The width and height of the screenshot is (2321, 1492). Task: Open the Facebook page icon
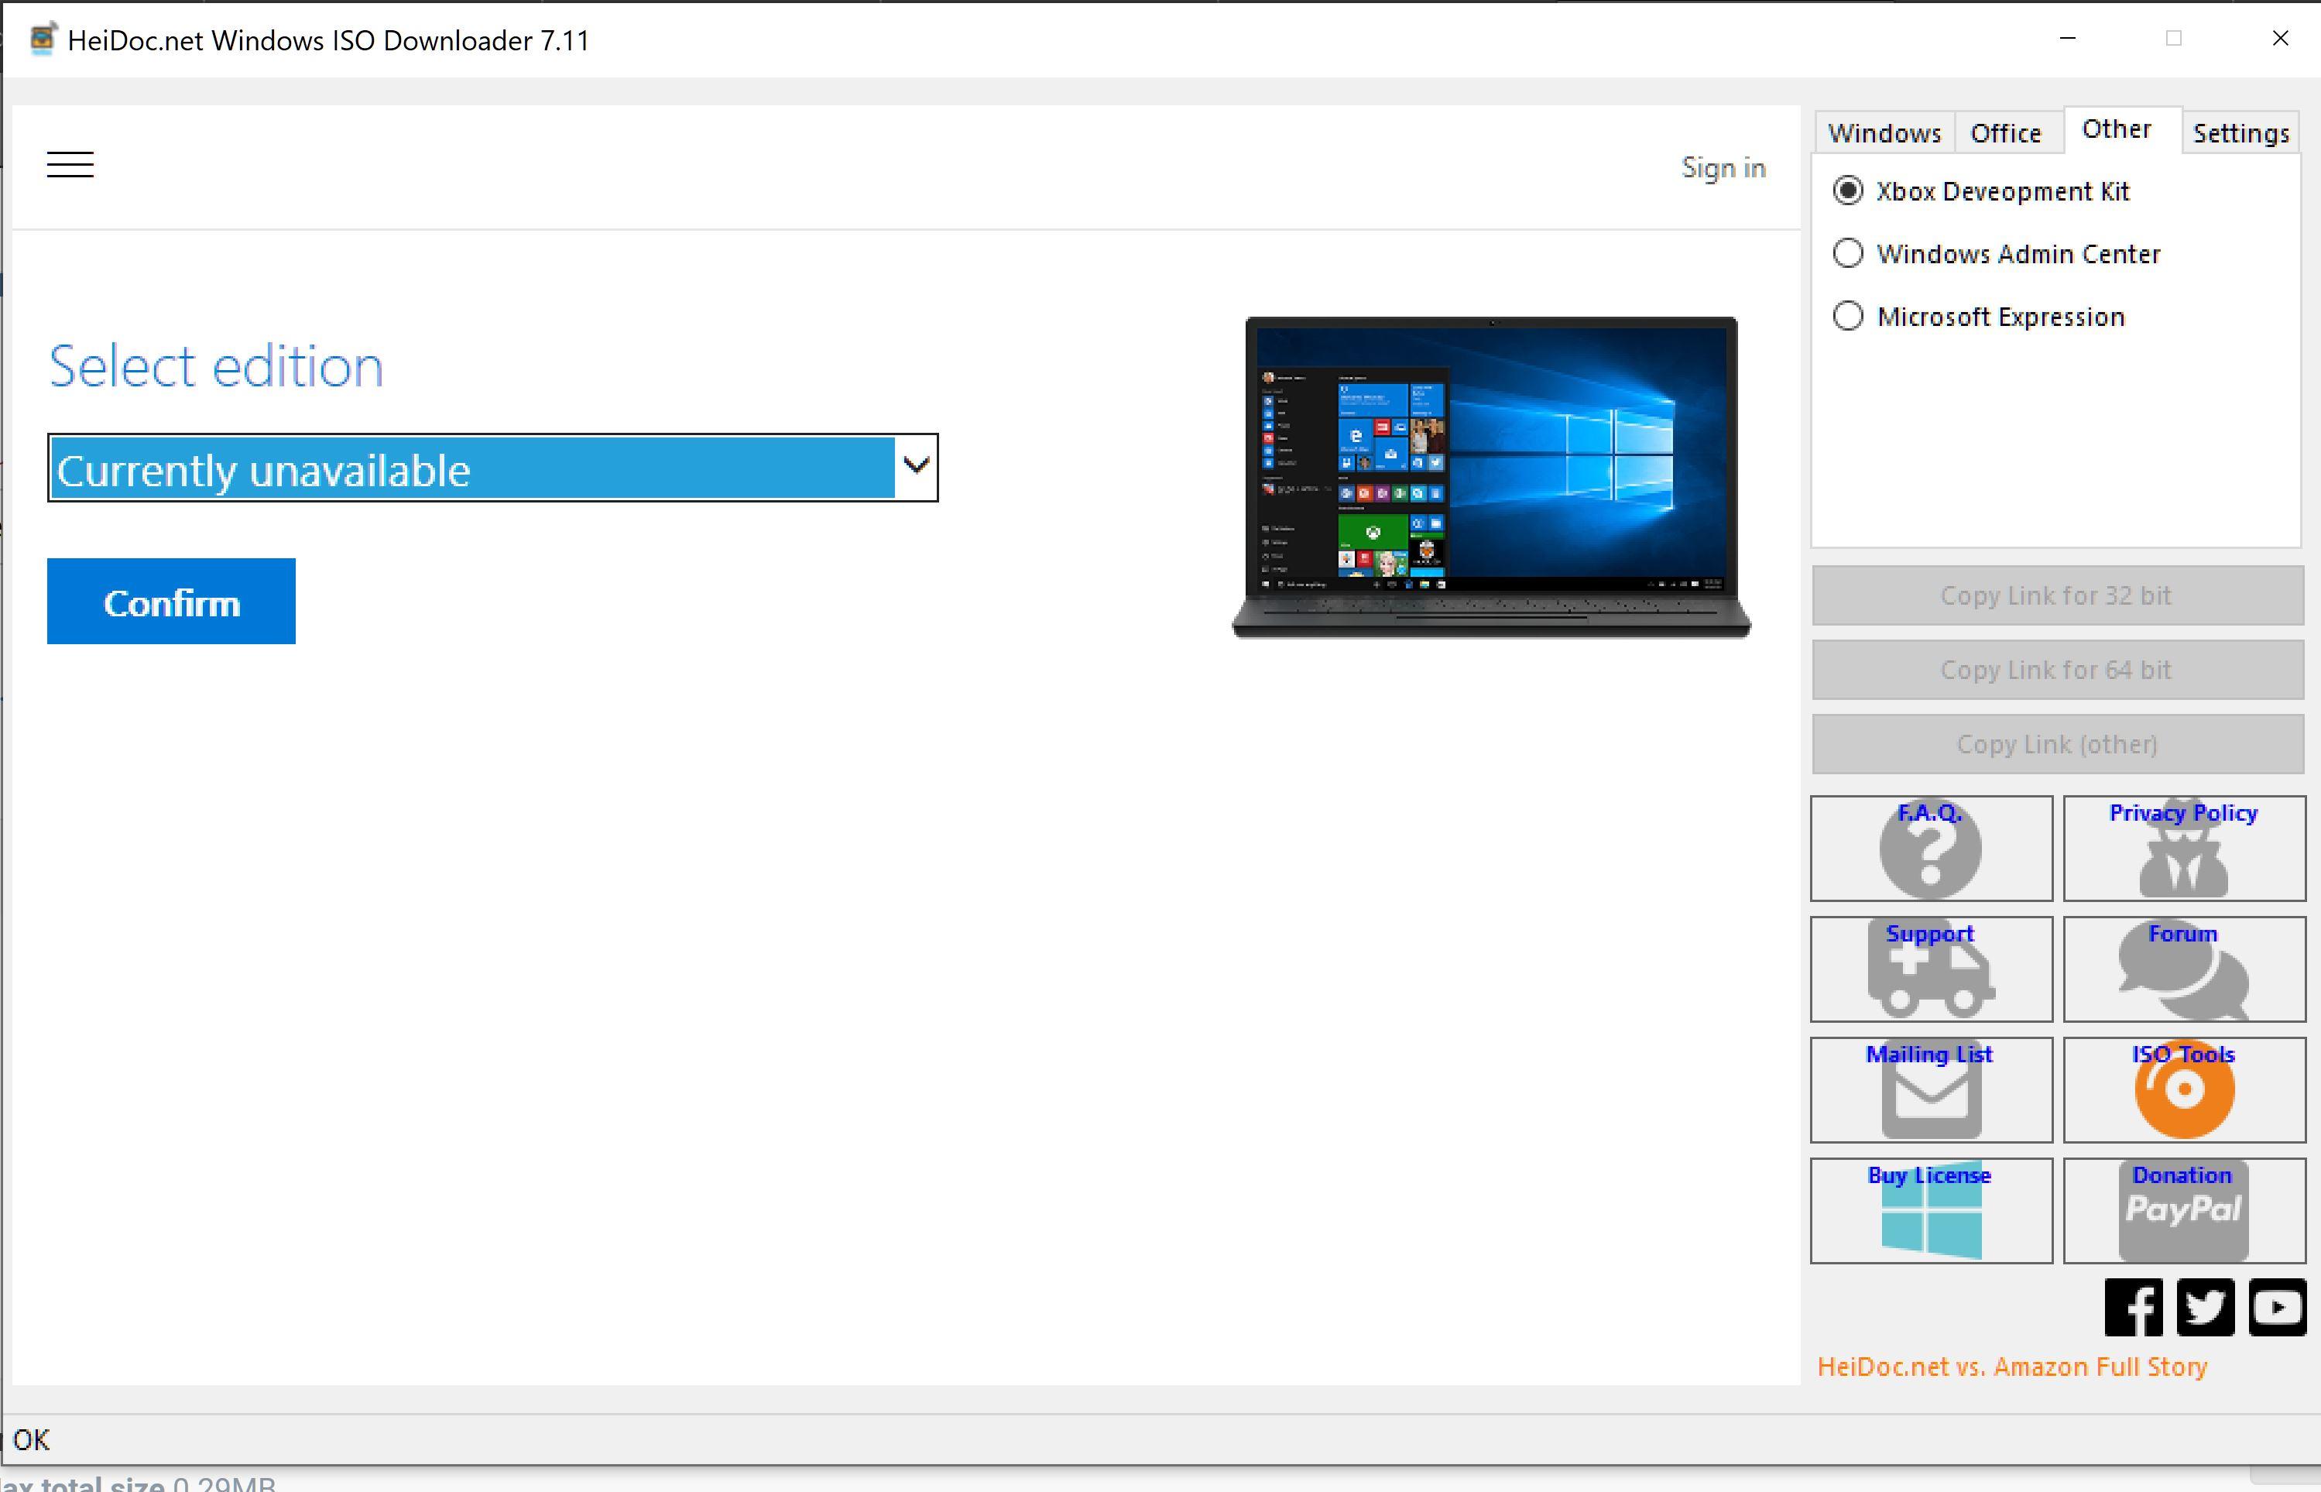(2133, 1307)
